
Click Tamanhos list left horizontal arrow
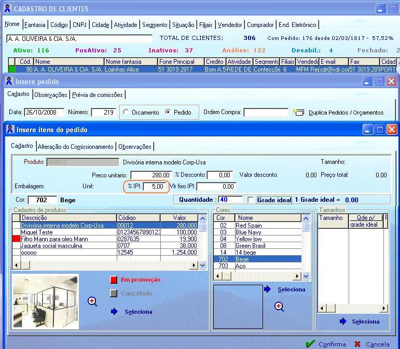point(322,308)
